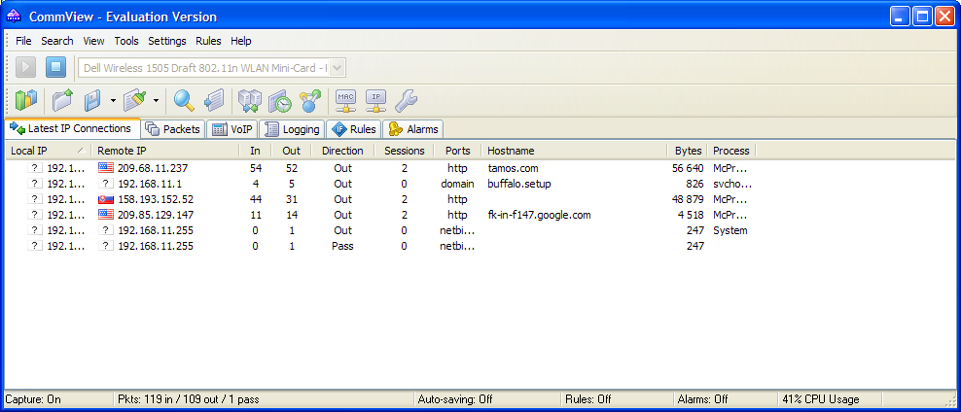
Task: Click the Auto-saving: Off status entry
Action: [455, 399]
